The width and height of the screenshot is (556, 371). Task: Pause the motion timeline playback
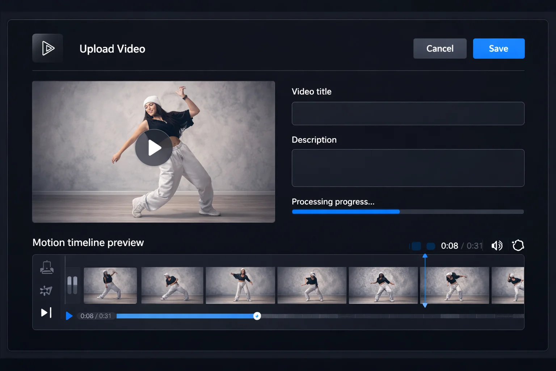click(73, 285)
